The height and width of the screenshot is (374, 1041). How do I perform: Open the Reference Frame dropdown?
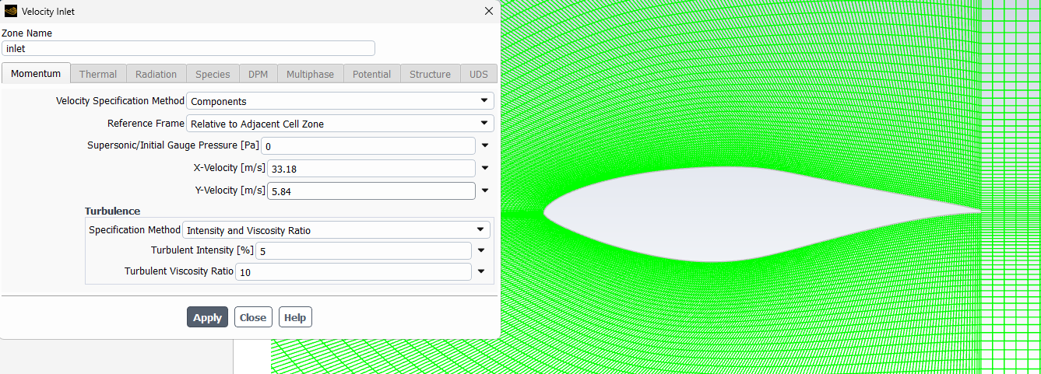[x=340, y=124]
